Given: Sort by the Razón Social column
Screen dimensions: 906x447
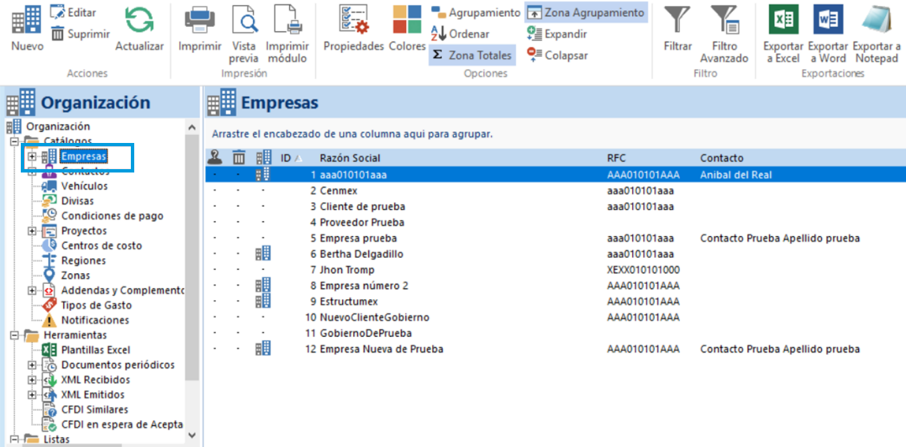Looking at the screenshot, I should 350,158.
